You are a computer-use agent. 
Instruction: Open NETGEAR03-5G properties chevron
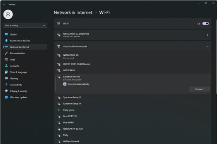tap(207, 35)
